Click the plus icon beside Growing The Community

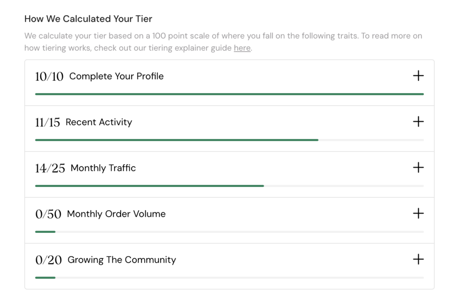coord(418,259)
